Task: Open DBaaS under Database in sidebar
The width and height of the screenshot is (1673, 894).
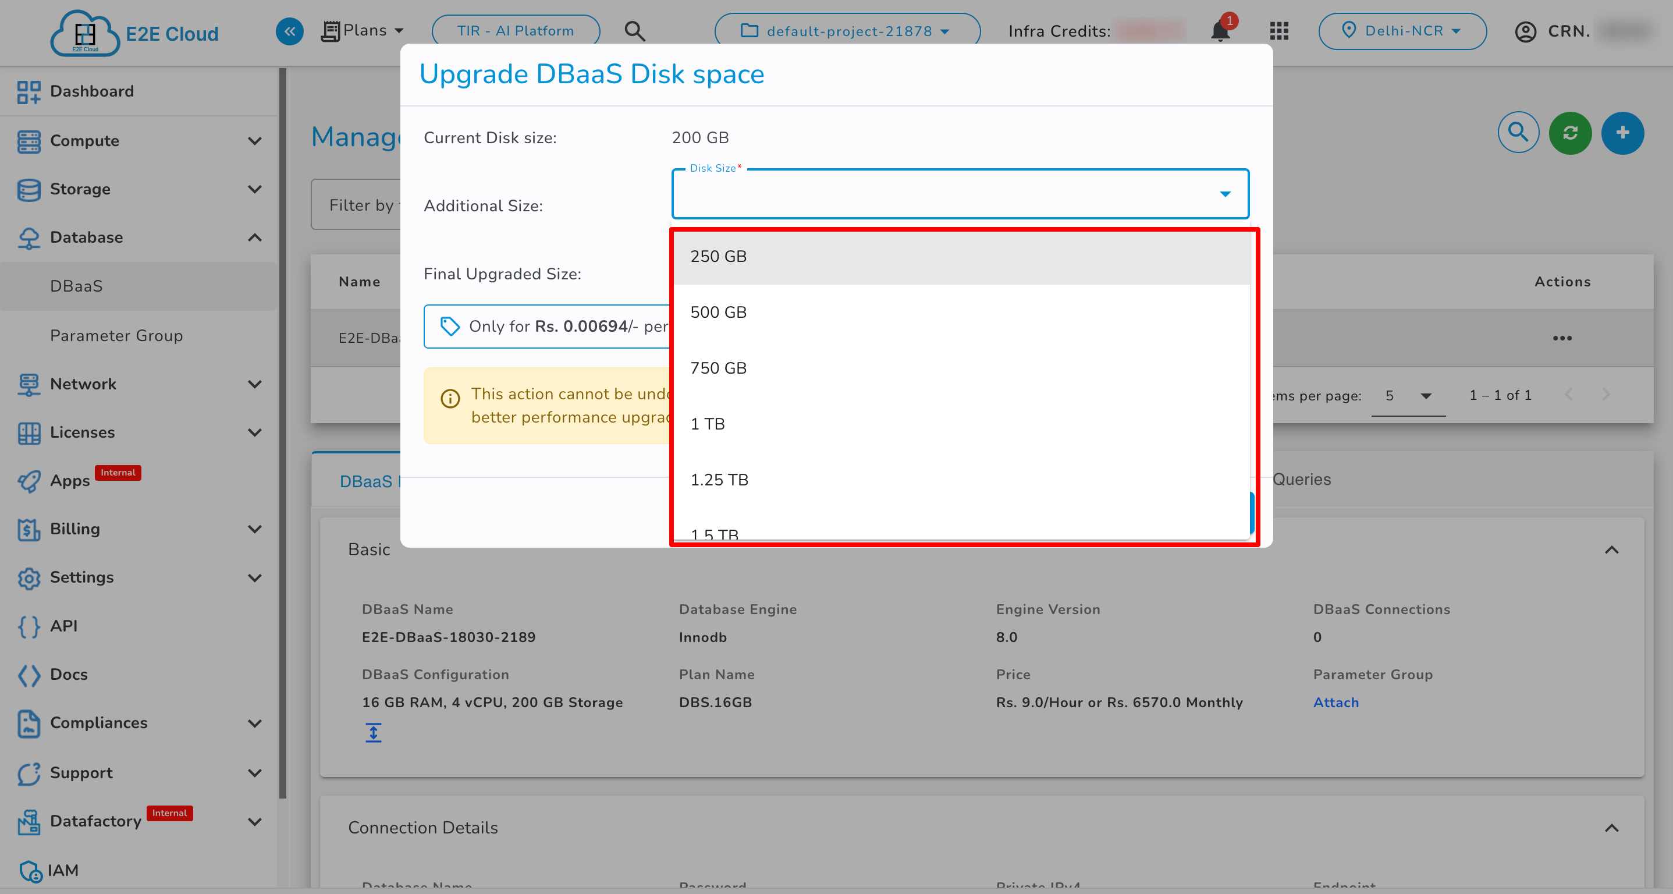Action: pos(139,286)
